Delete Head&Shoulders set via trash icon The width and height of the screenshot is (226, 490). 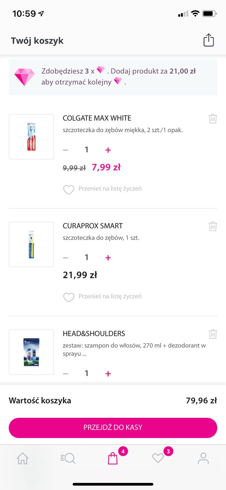click(213, 334)
